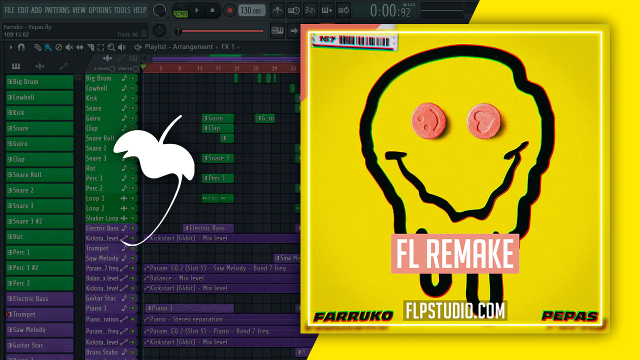Select the Snare 3 #2 pattern in picker
The width and height of the screenshot is (640, 360).
(39, 221)
